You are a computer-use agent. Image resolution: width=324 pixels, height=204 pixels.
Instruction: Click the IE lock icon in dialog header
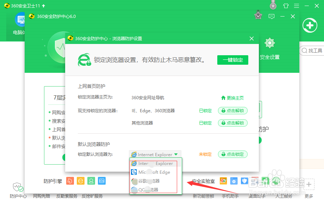coord(84,60)
